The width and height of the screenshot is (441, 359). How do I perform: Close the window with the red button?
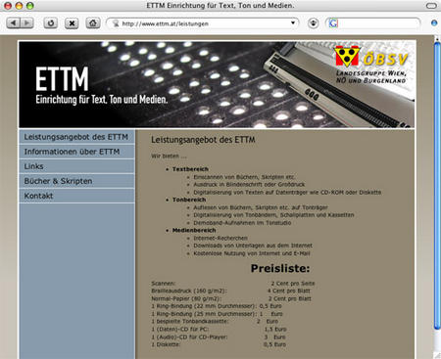(8, 6)
